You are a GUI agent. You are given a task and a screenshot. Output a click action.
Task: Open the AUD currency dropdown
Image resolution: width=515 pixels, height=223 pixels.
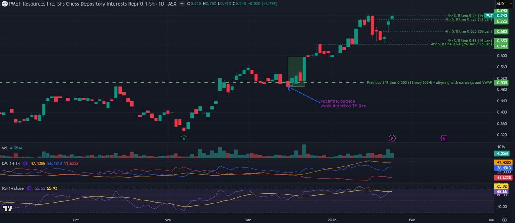[505, 4]
